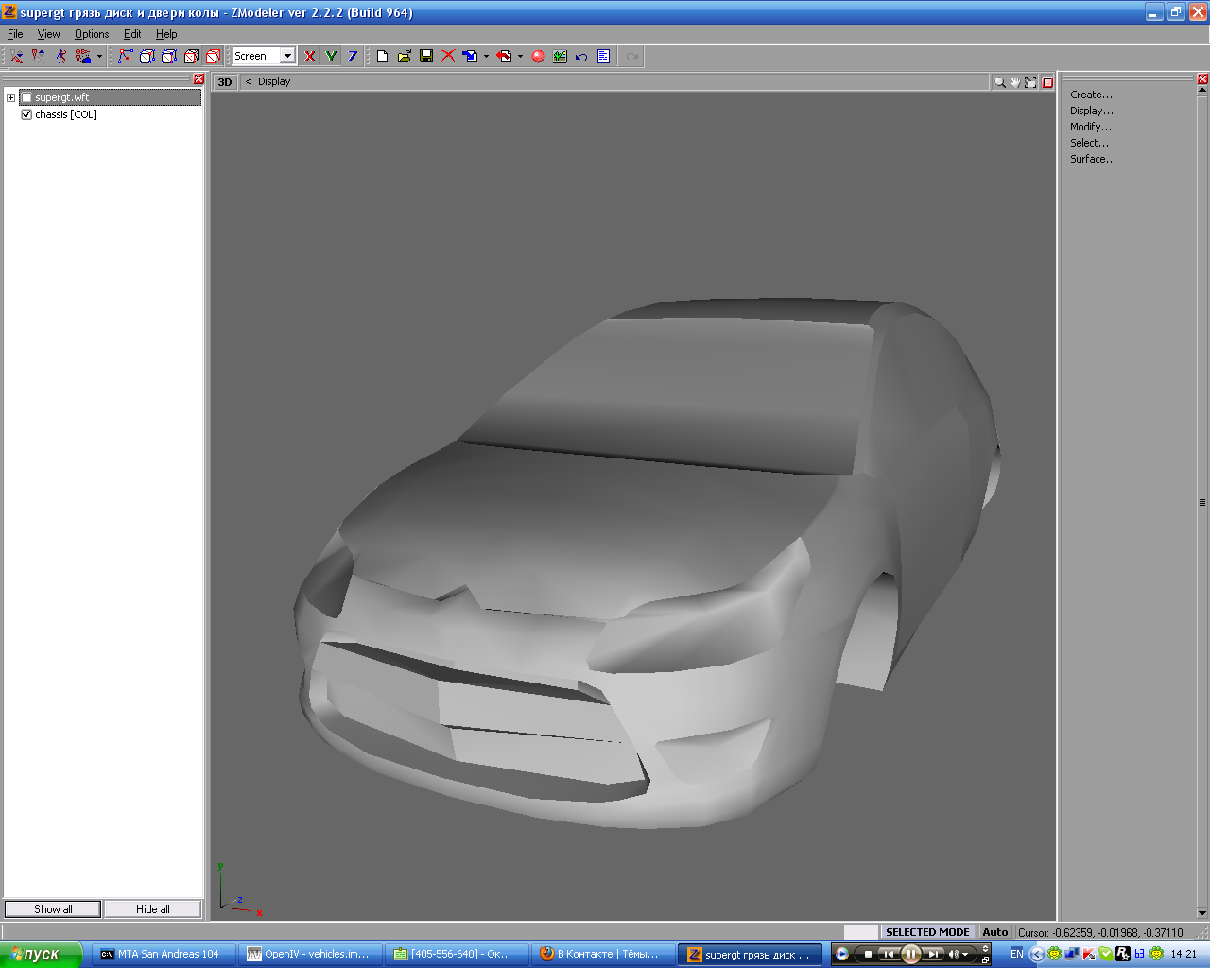Viewport: 1210px width, 968px height.
Task: Open the Options menu
Action: [x=92, y=34]
